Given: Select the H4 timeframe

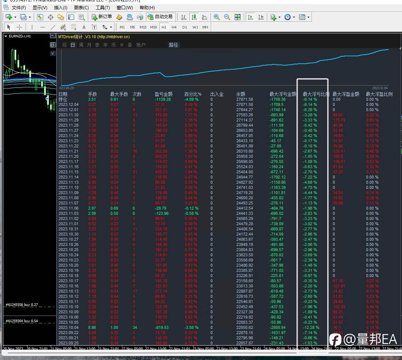Looking at the screenshot, I should coord(174,27).
